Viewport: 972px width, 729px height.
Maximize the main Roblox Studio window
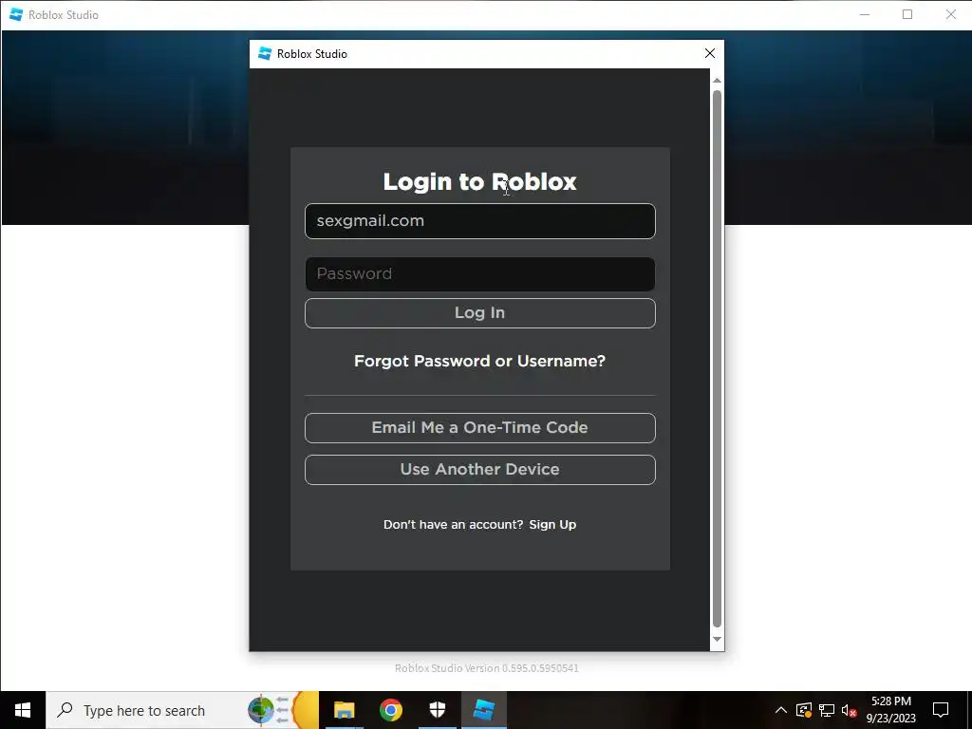pyautogui.click(x=907, y=14)
